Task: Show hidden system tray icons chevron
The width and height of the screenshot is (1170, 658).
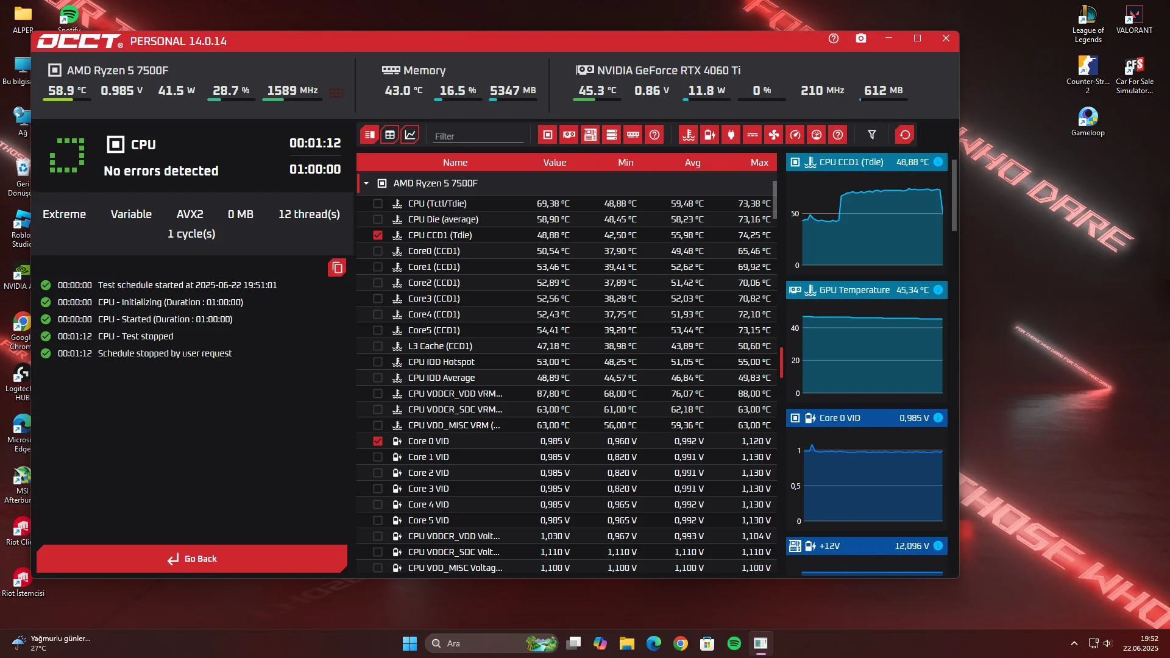Action: tap(1074, 643)
